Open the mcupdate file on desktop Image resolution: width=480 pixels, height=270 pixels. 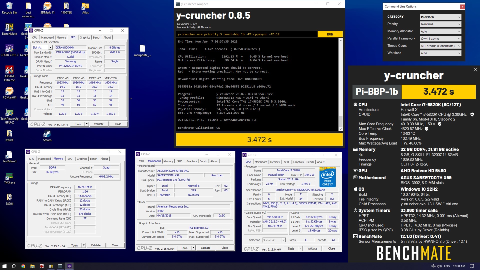[142, 50]
